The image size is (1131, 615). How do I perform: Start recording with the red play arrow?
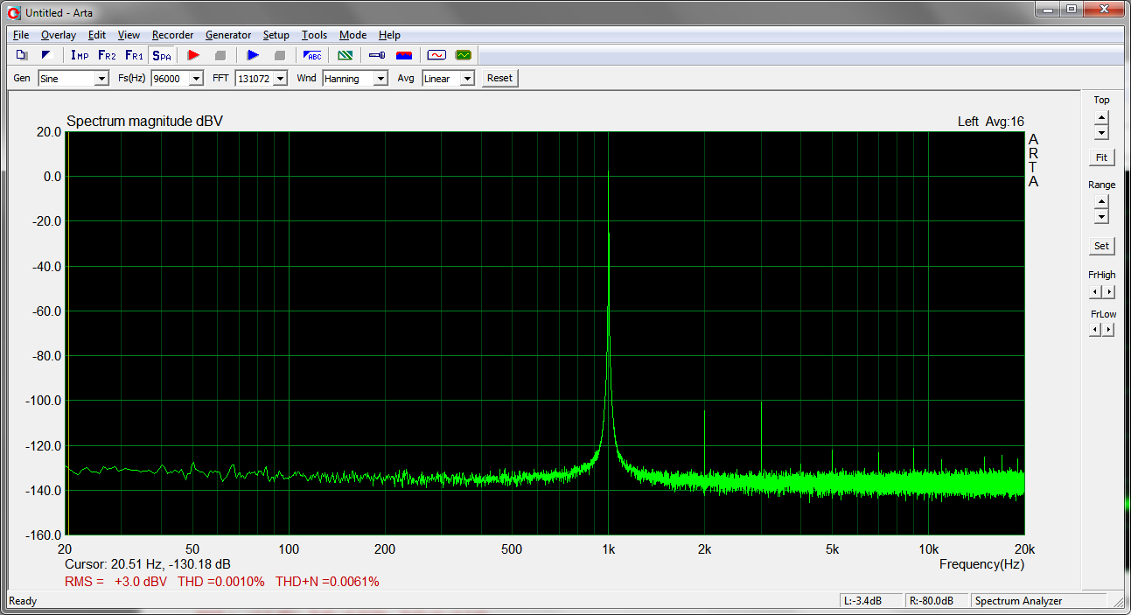point(193,55)
